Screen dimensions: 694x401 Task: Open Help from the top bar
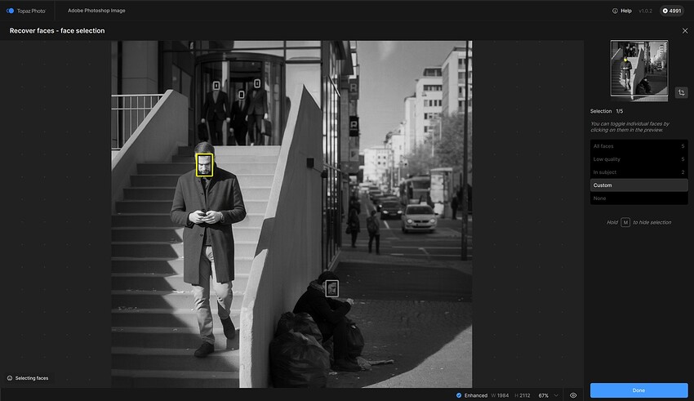tap(621, 11)
